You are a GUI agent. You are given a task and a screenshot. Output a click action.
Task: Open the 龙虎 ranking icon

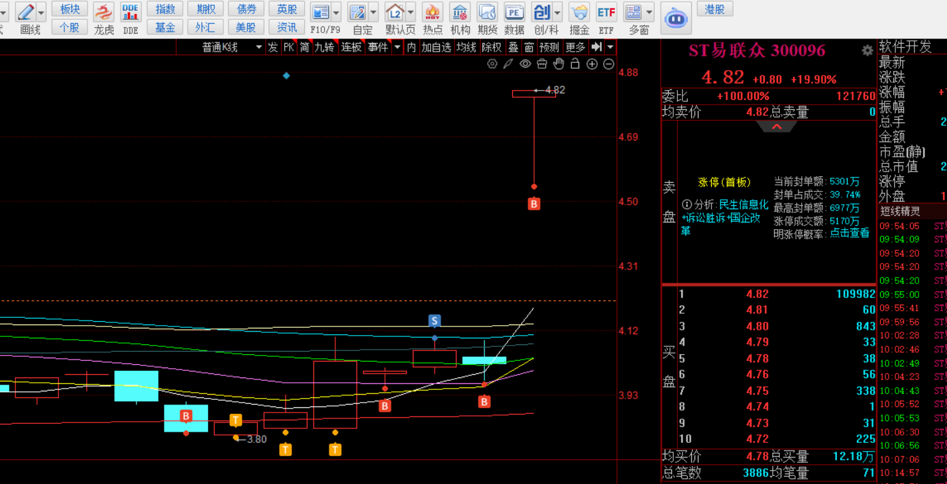[103, 12]
